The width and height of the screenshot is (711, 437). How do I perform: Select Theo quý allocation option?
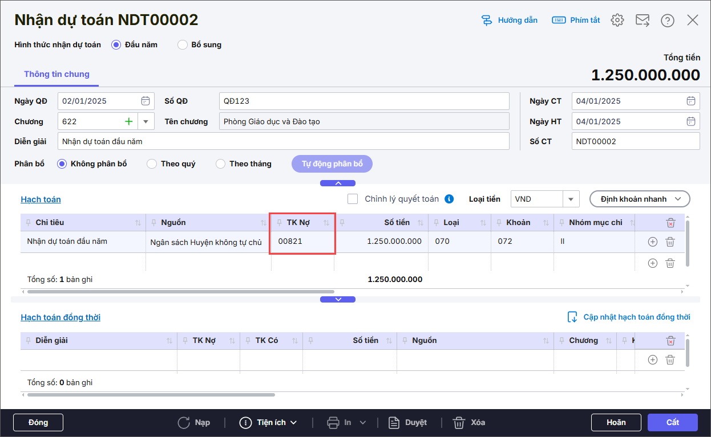[x=152, y=164]
